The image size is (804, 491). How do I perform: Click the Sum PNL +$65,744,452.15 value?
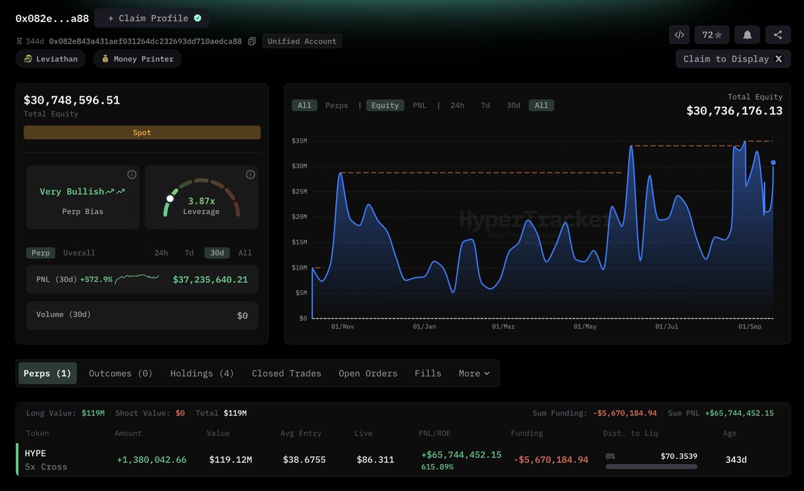tap(739, 413)
